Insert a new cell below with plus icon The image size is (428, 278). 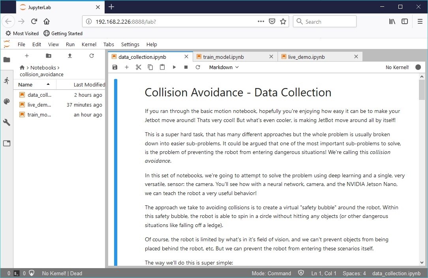[127, 68]
